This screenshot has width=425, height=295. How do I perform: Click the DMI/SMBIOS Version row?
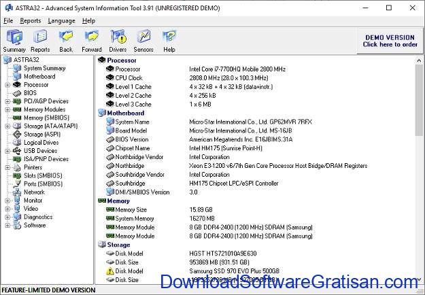point(152,192)
